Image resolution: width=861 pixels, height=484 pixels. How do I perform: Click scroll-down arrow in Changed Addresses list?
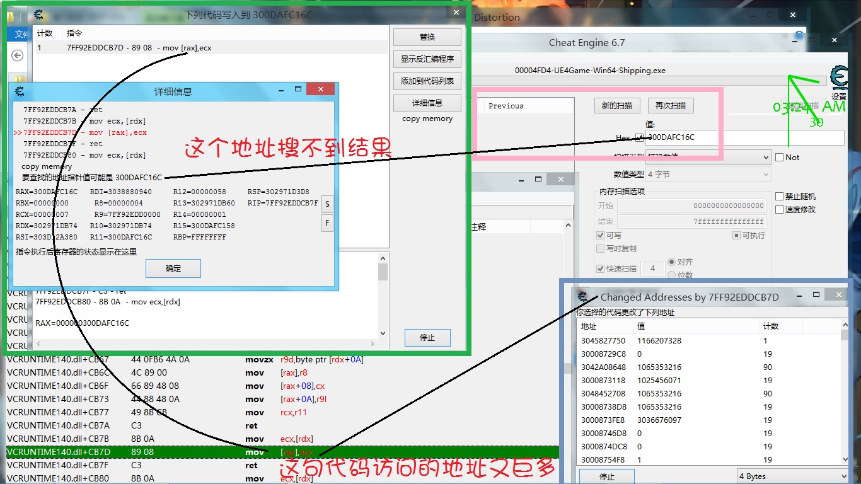[x=845, y=460]
